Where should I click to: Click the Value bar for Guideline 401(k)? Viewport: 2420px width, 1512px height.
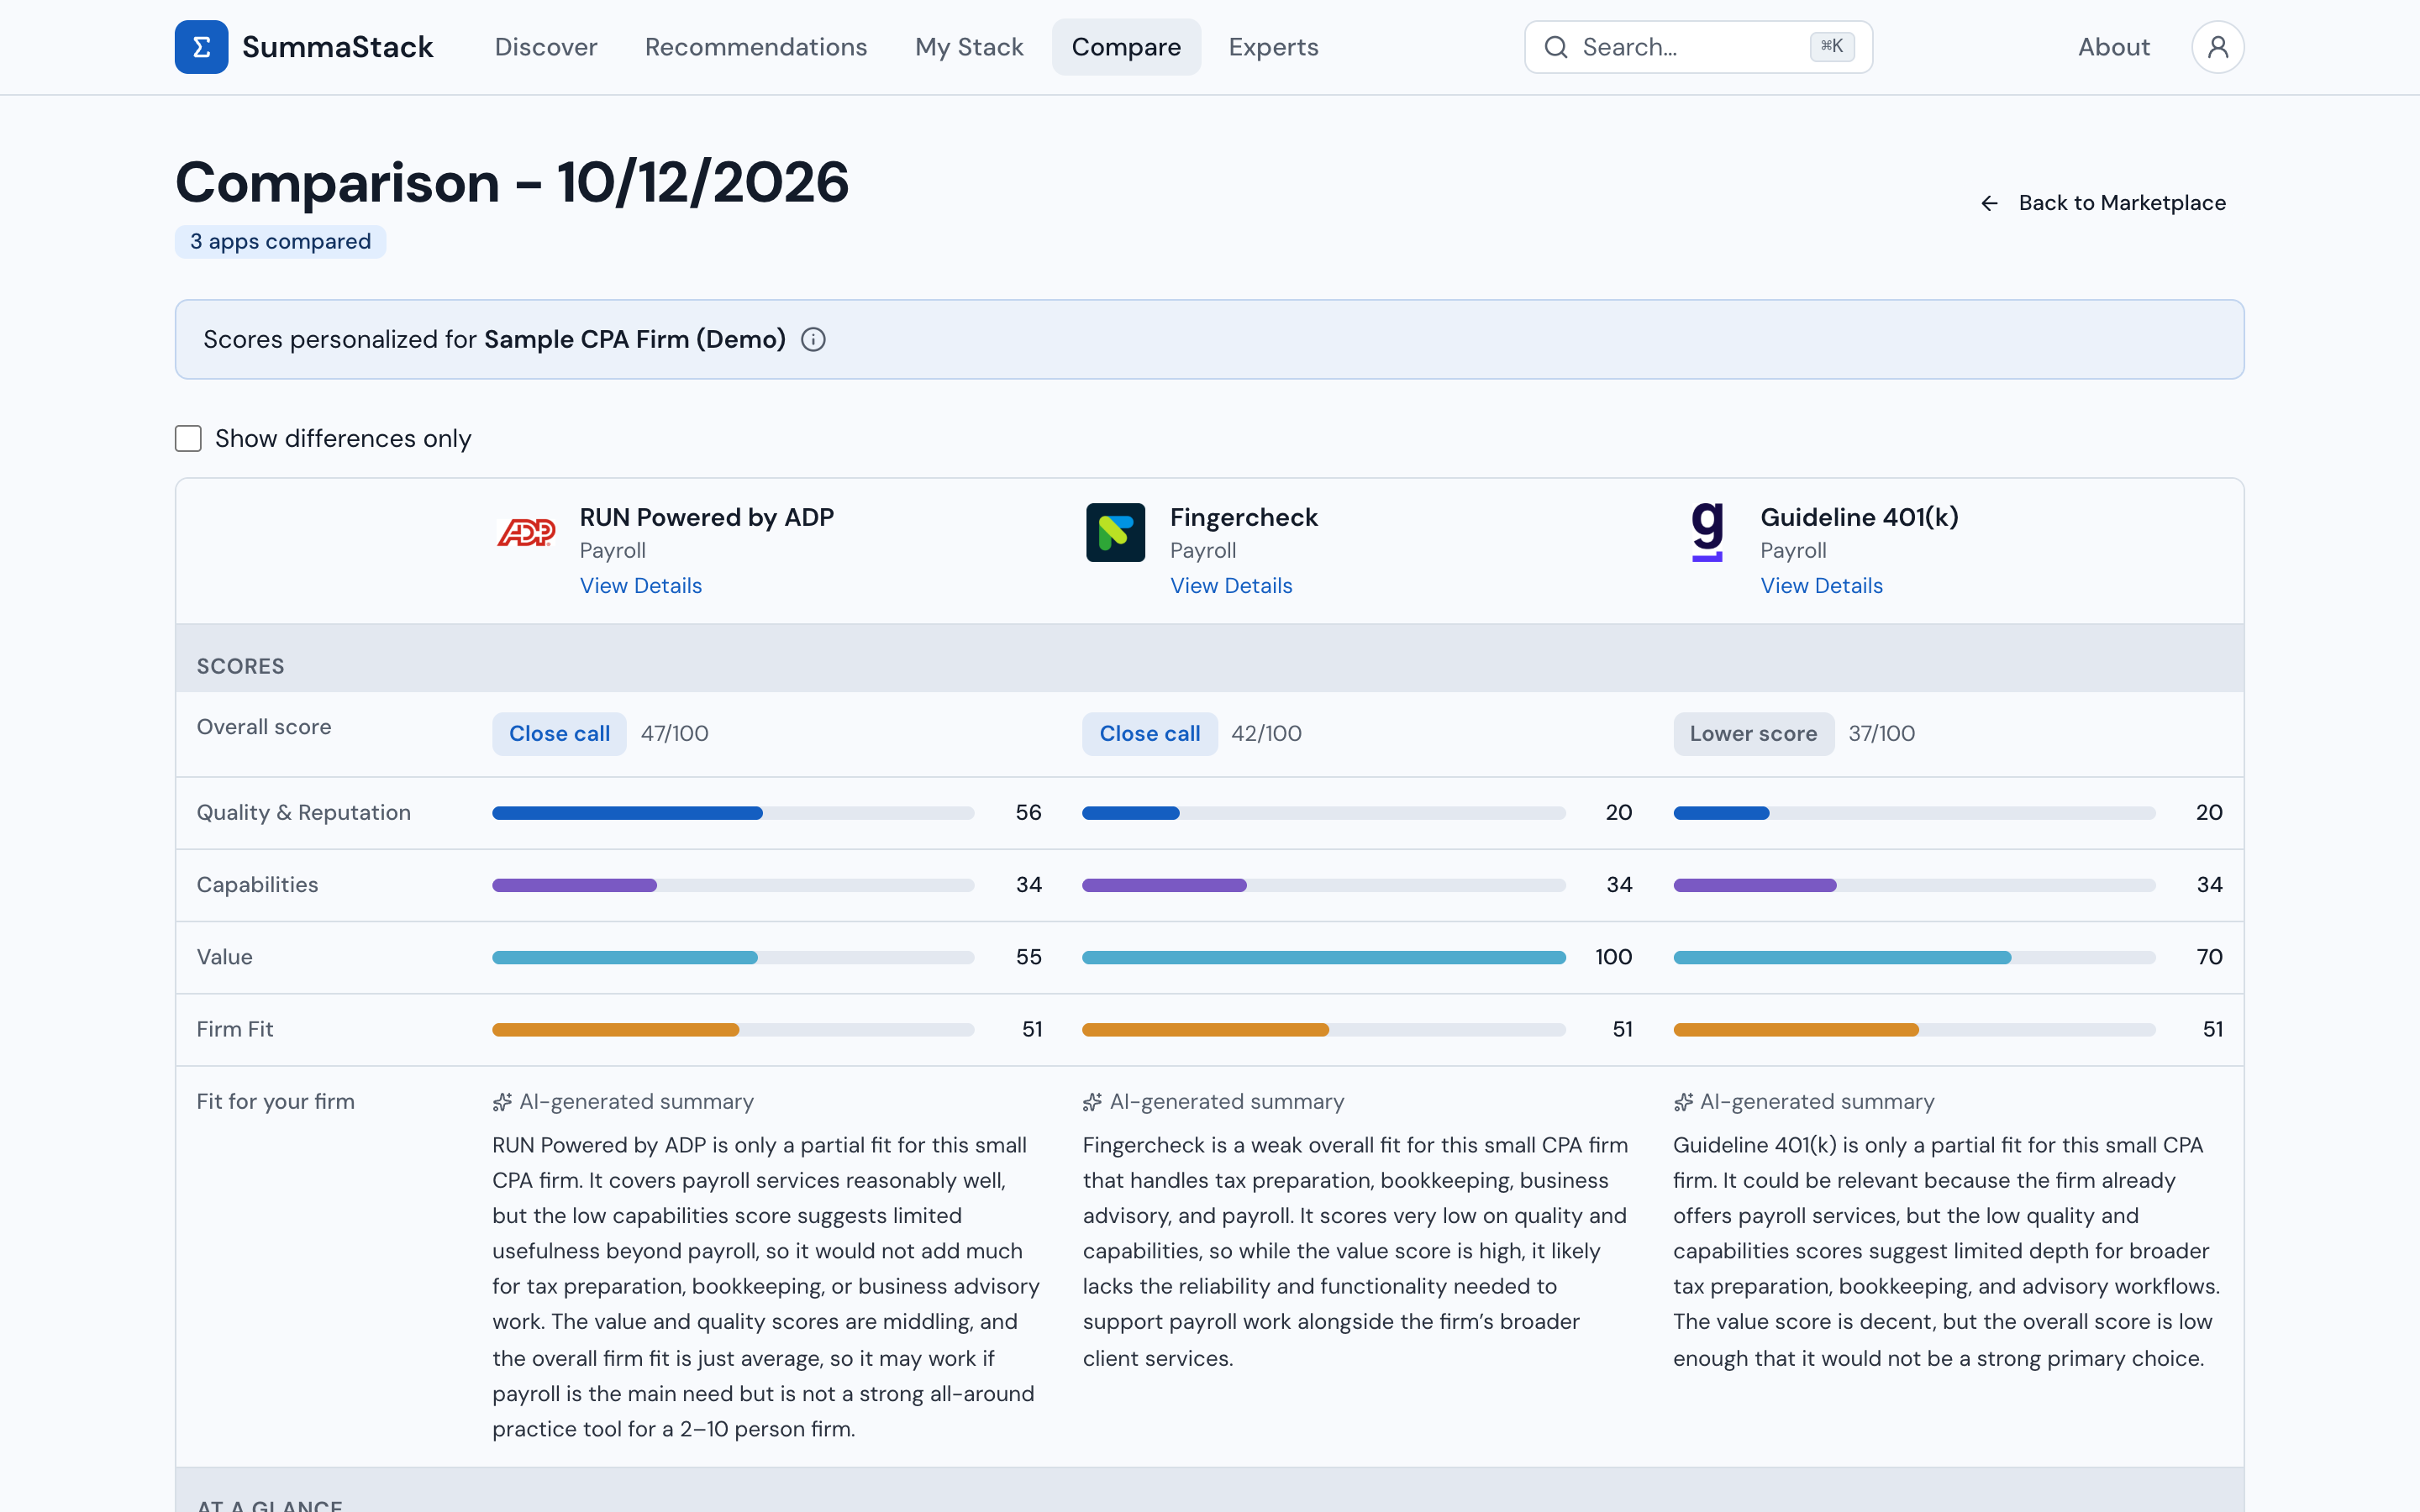point(1914,958)
